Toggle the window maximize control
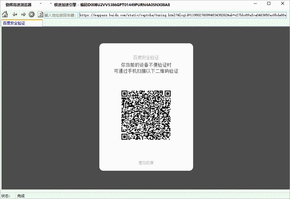The width and height of the screenshot is (290, 199). pos(269,3)
